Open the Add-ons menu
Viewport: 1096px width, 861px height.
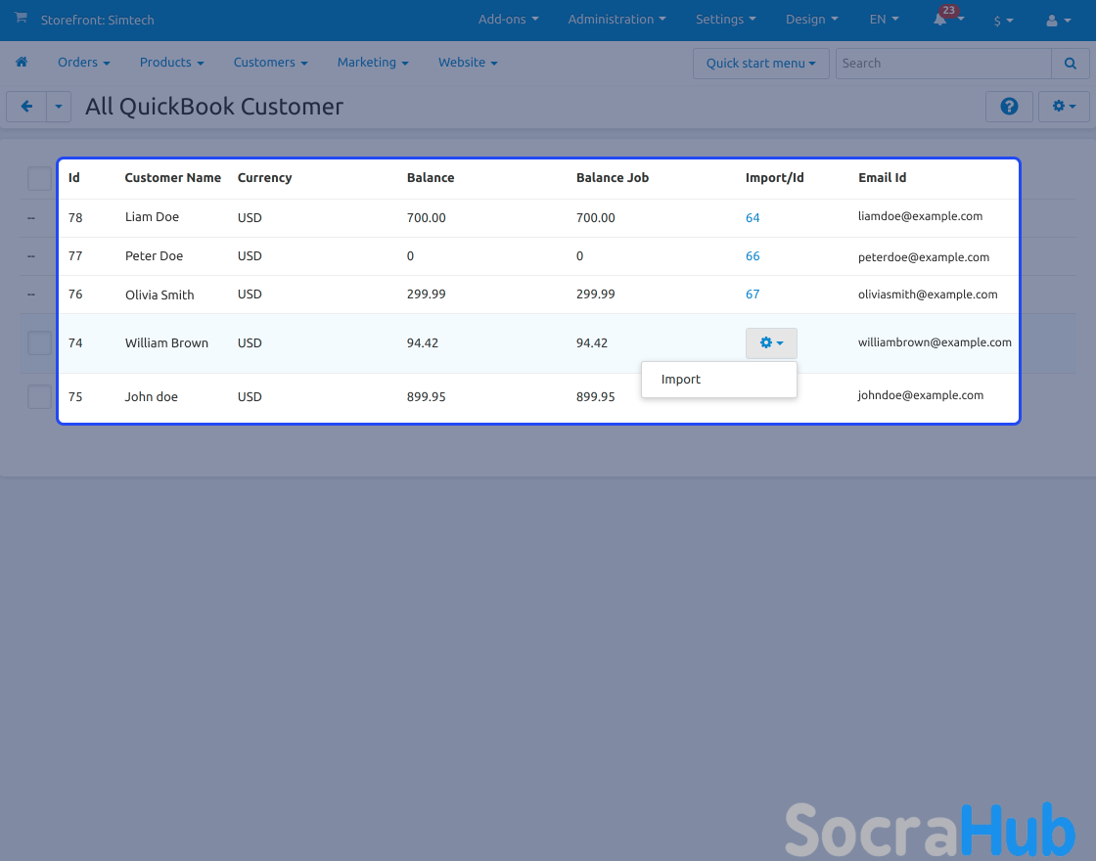[508, 20]
